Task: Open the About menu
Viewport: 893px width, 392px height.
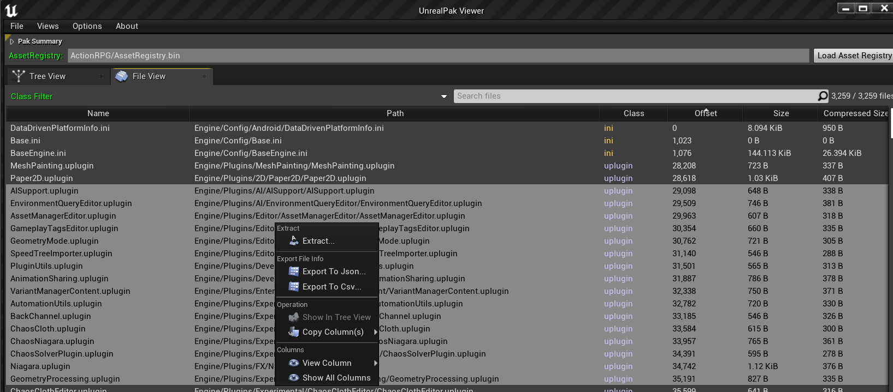Action: click(127, 26)
